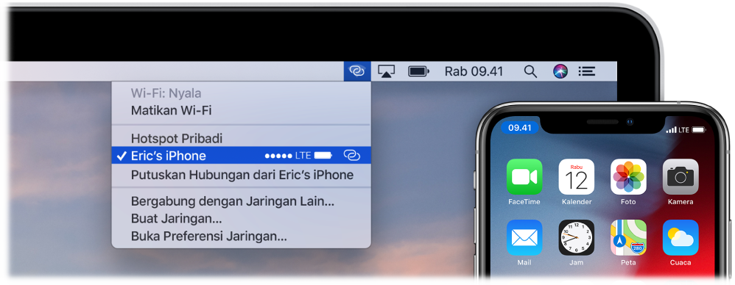The width and height of the screenshot is (735, 285).
Task: Open FaceTime app on iPhone
Action: 524,176
